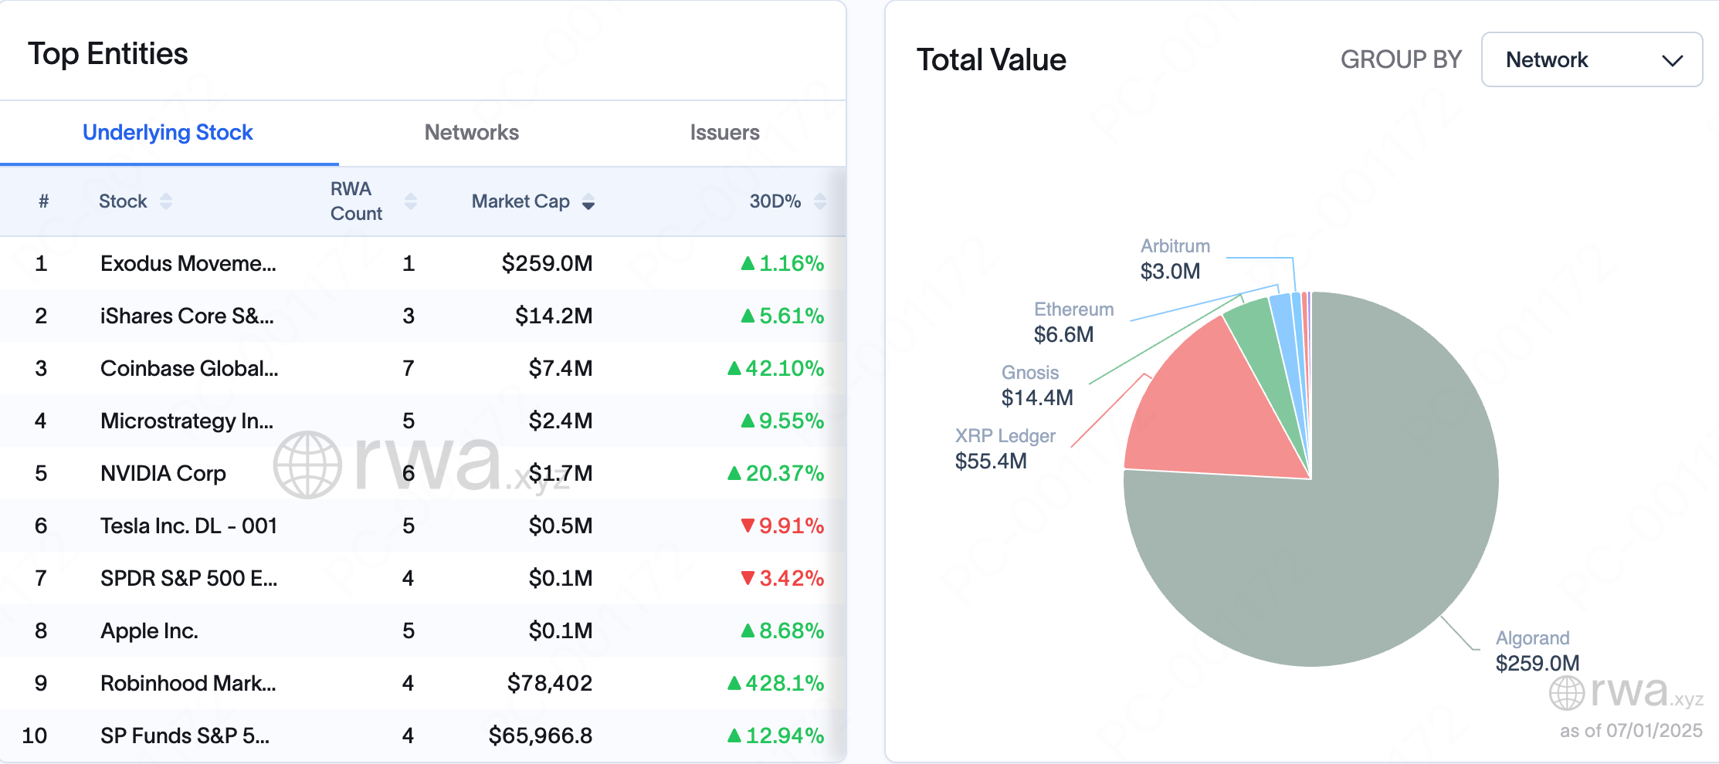Sort by 30D% using arrow icon

click(820, 201)
